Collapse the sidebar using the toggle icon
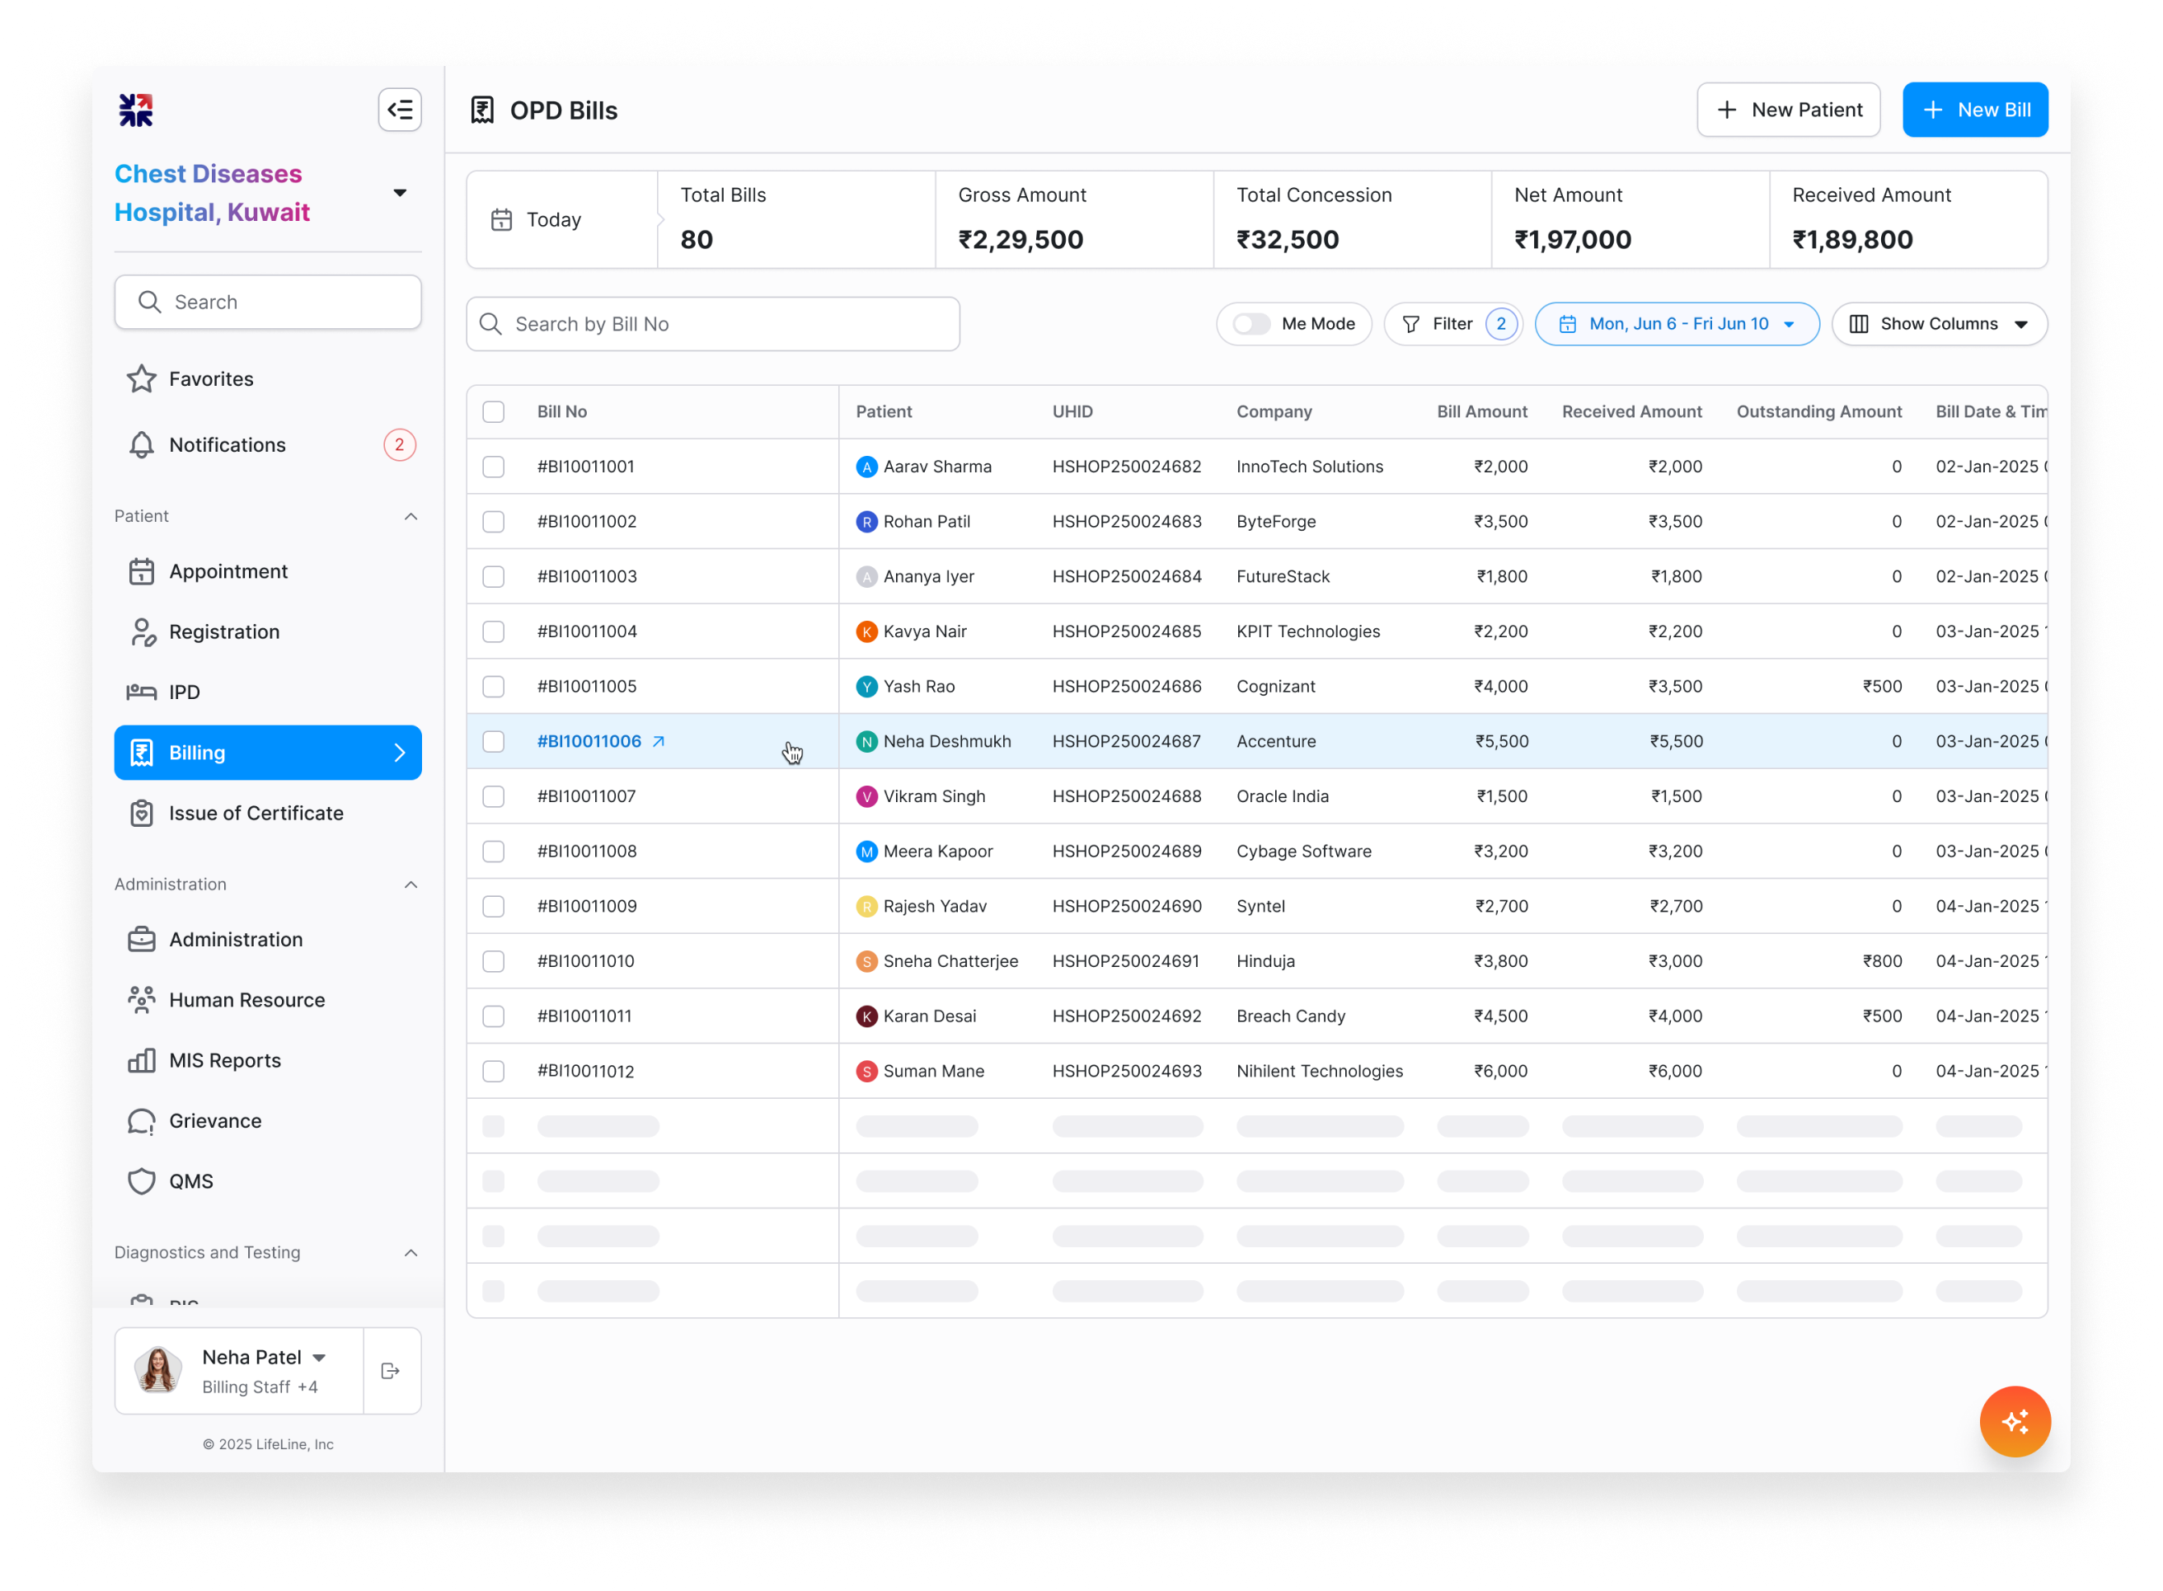This screenshot has width=2163, height=1591. (400, 110)
